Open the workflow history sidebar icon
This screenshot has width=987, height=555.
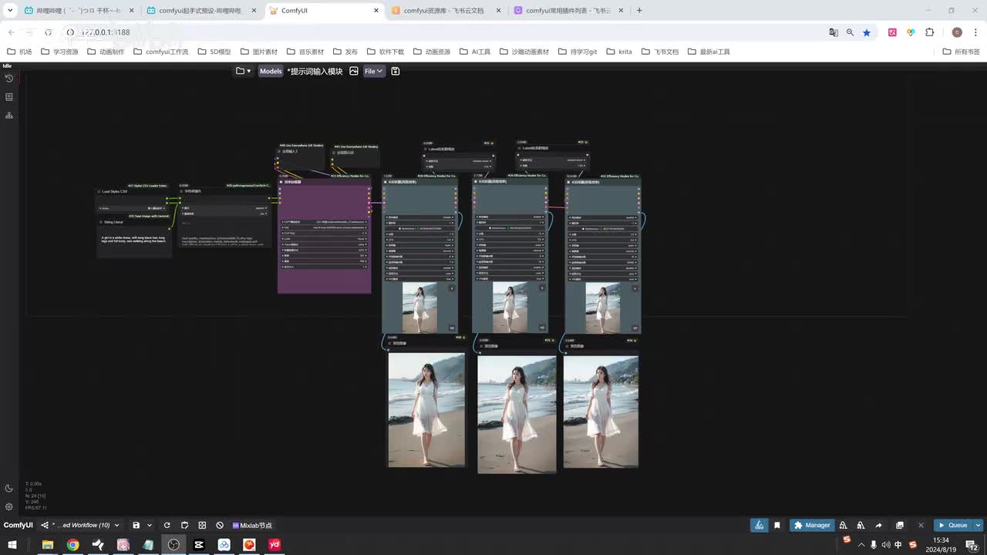pyautogui.click(x=9, y=79)
